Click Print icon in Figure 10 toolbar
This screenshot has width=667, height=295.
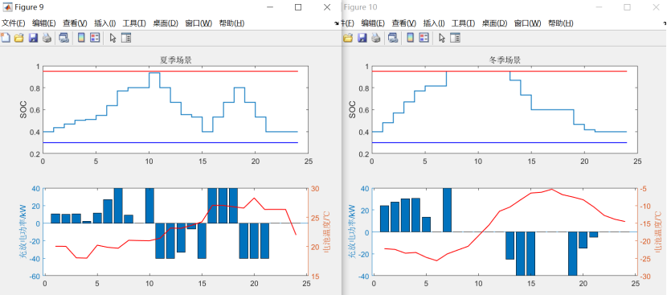coord(375,38)
